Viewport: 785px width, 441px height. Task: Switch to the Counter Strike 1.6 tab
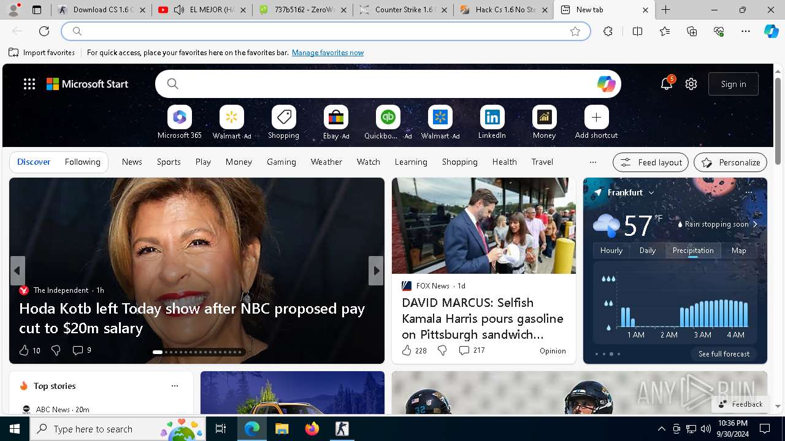tap(403, 10)
